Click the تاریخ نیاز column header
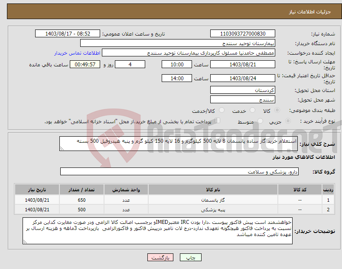This screenshot has width=342, height=269. [37, 190]
